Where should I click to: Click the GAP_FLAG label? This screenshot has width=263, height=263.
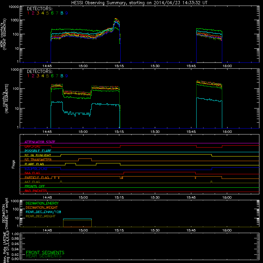32,146
